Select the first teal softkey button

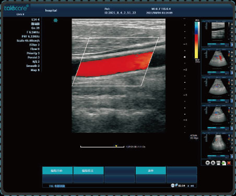[x=57, y=171]
